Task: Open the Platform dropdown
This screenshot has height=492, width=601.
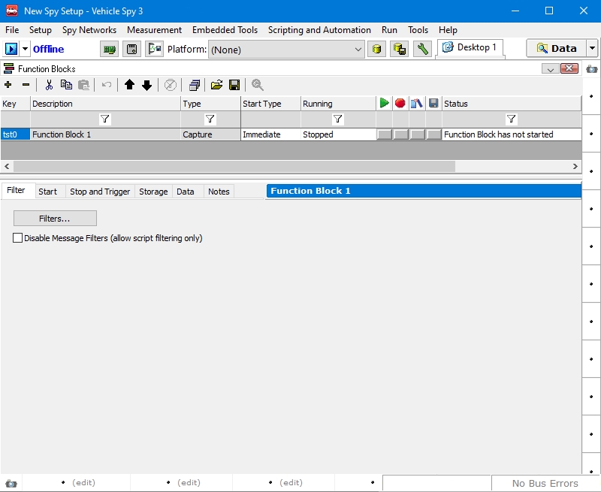Action: tap(358, 49)
